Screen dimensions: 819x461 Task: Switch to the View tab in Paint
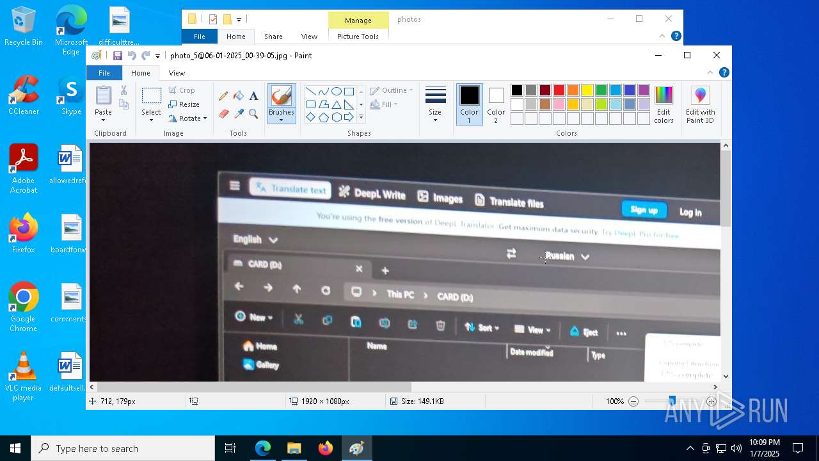177,73
